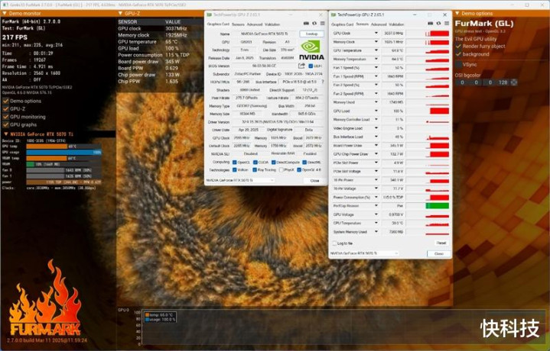Click the screenshot camera icon in GPU-Z Sensors window
This screenshot has height=351, width=550.
tap(431, 24)
